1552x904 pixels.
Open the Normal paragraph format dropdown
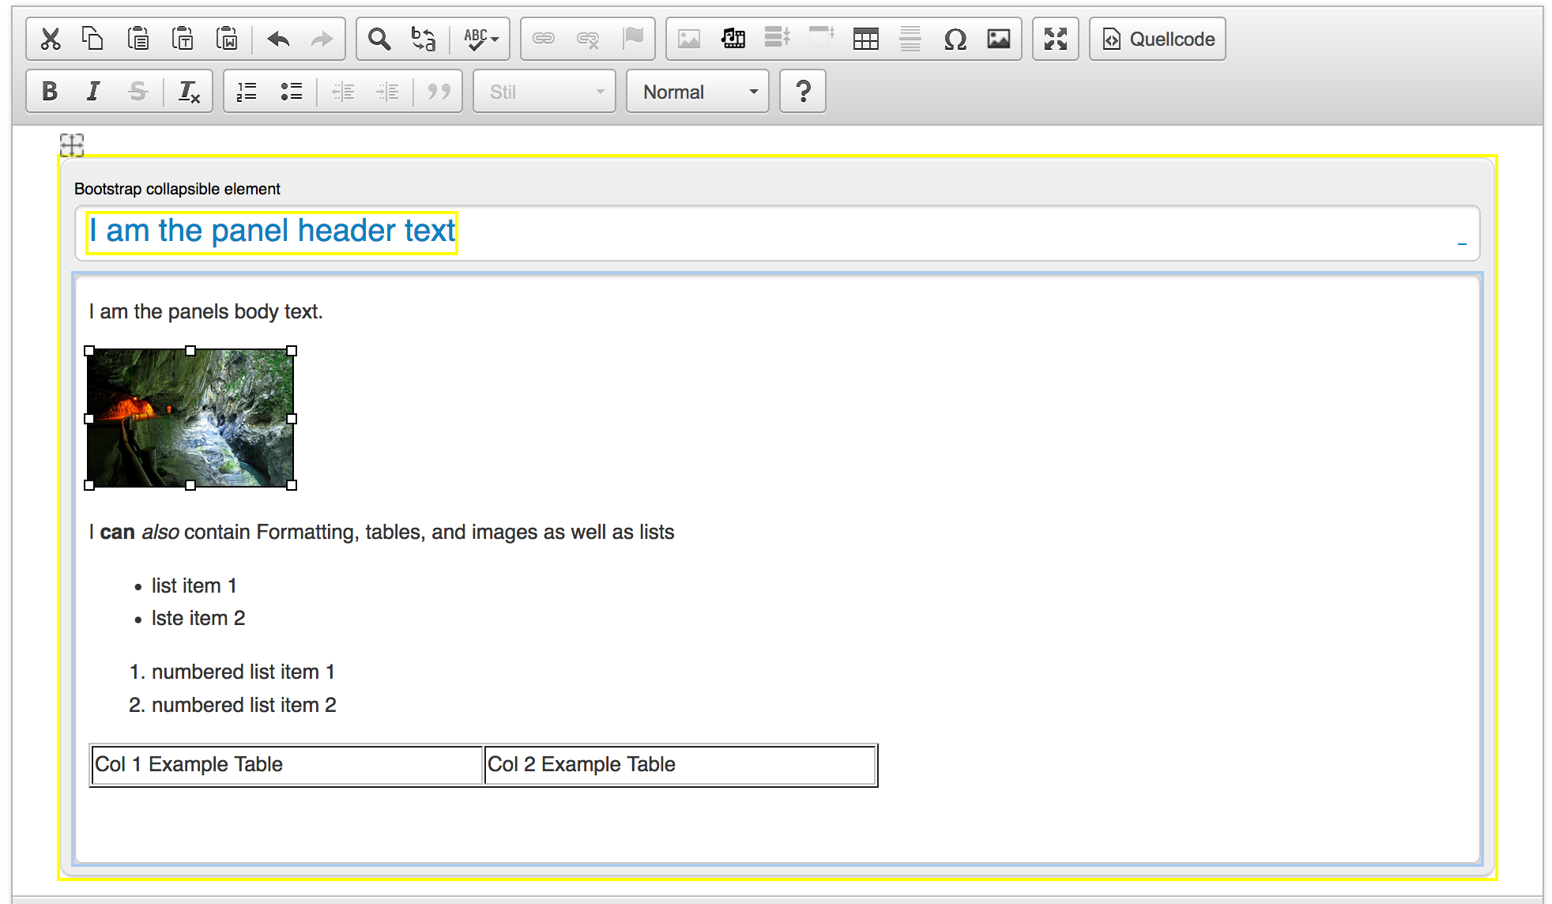pos(695,92)
